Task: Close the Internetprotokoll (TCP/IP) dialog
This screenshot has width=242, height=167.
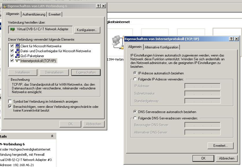Action: click(x=237, y=39)
